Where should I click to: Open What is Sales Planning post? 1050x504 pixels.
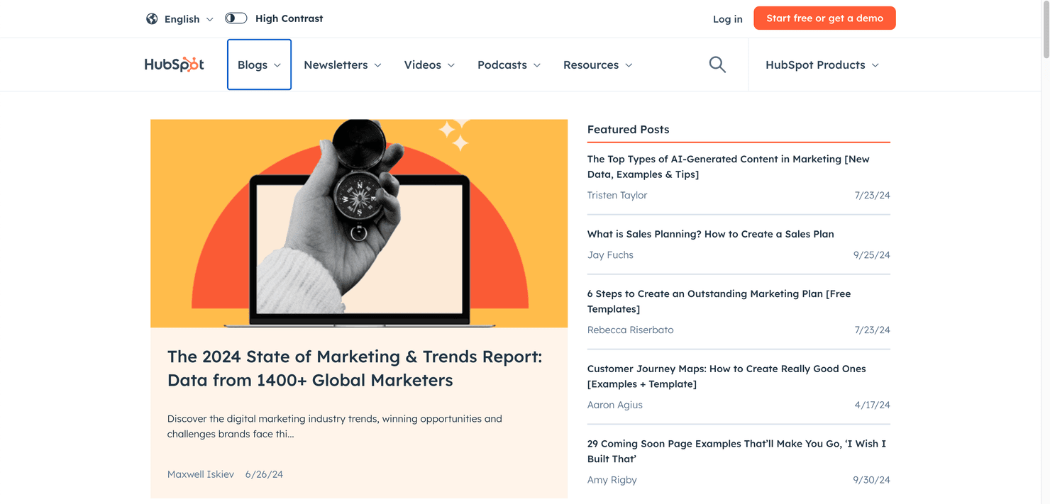pos(710,234)
